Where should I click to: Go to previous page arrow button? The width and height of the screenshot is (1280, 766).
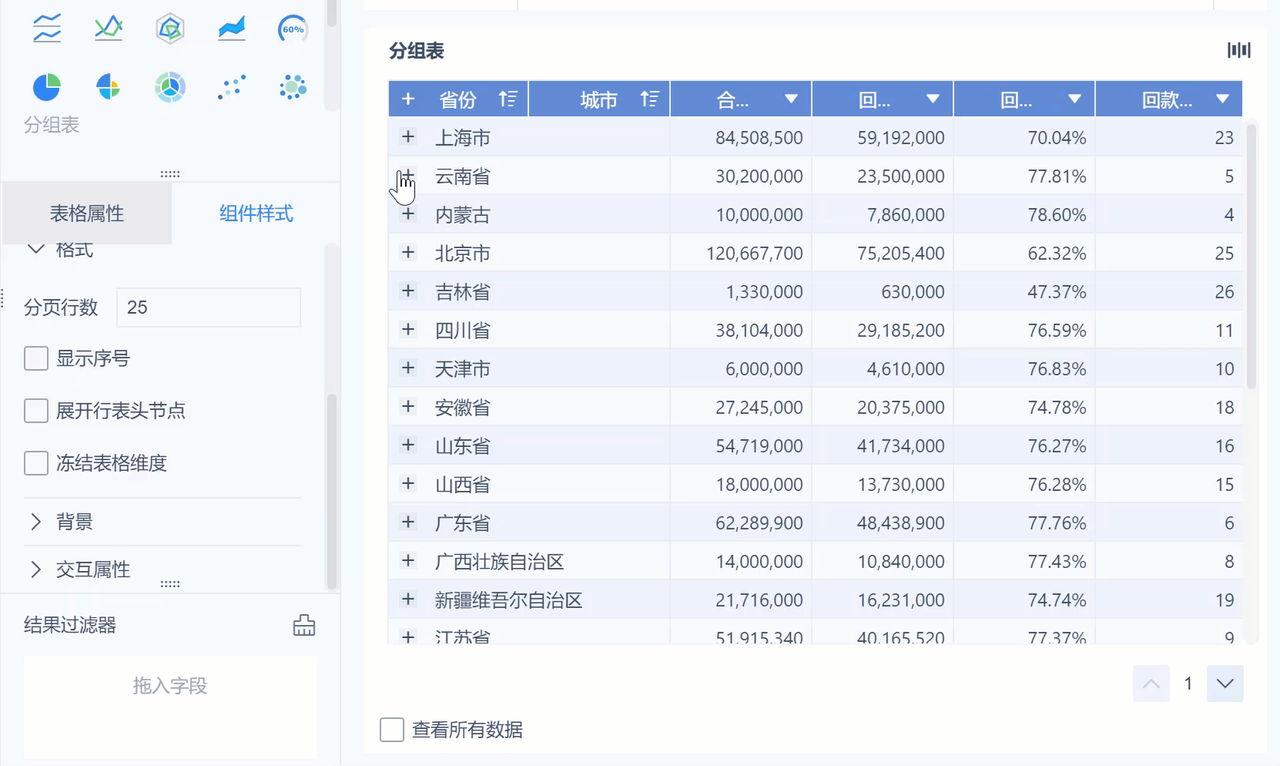point(1151,684)
